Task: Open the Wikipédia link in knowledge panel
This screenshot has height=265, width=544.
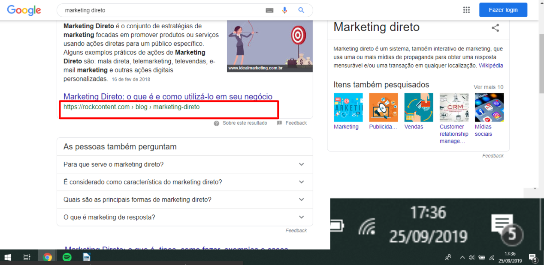Action: tap(491, 66)
